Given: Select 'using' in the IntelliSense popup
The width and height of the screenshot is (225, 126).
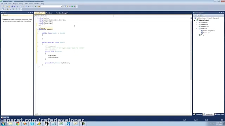Looking at the screenshot, I should (x=46, y=28).
